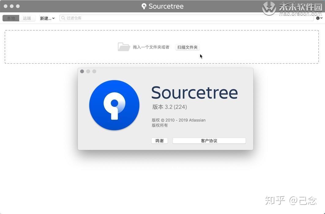Click the folder icon in drop area
The height and width of the screenshot is (214, 325).
[124, 47]
